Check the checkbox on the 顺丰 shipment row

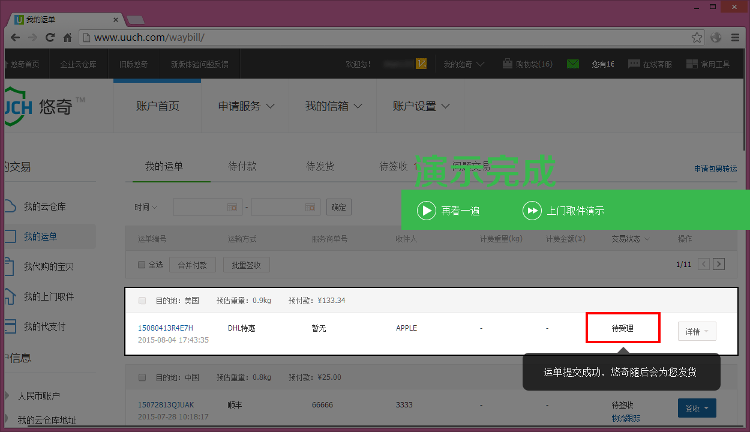point(142,377)
